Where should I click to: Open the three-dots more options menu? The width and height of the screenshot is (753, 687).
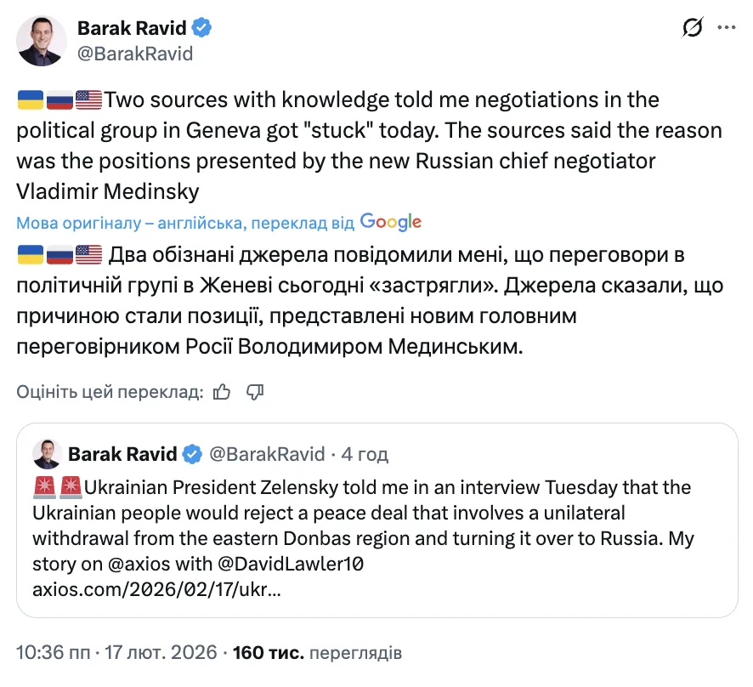pyautogui.click(x=727, y=28)
